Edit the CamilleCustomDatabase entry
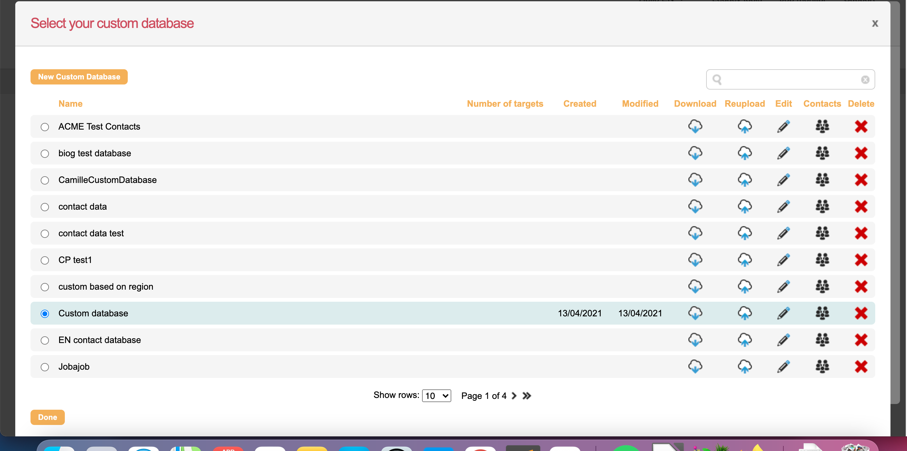The image size is (907, 451). (783, 180)
